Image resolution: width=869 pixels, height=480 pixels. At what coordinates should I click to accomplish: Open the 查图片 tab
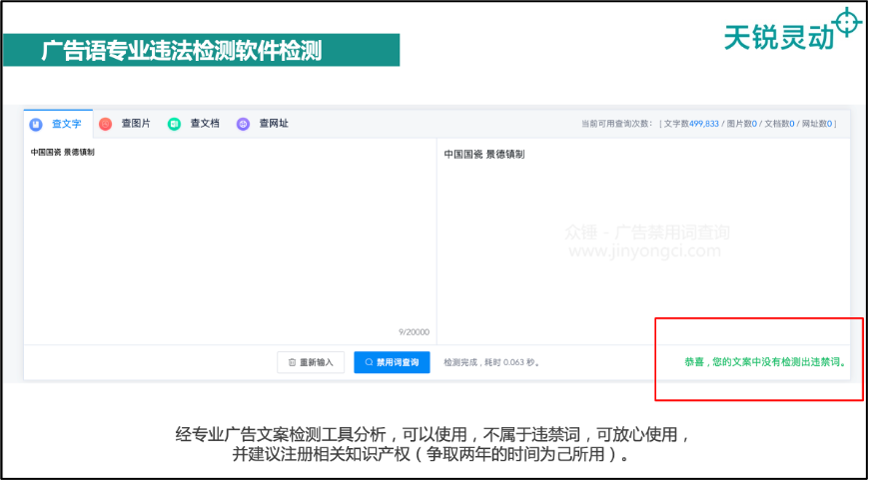(x=127, y=124)
